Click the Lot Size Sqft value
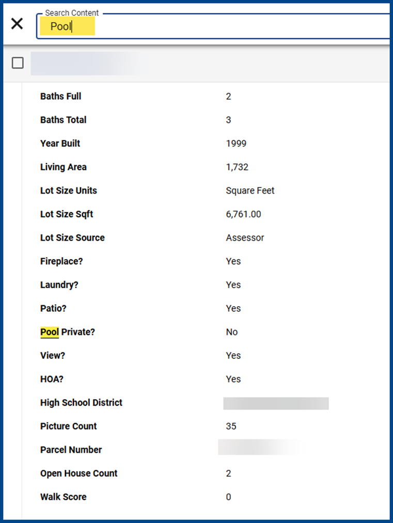Image resolution: width=393 pixels, height=523 pixels. 244,214
